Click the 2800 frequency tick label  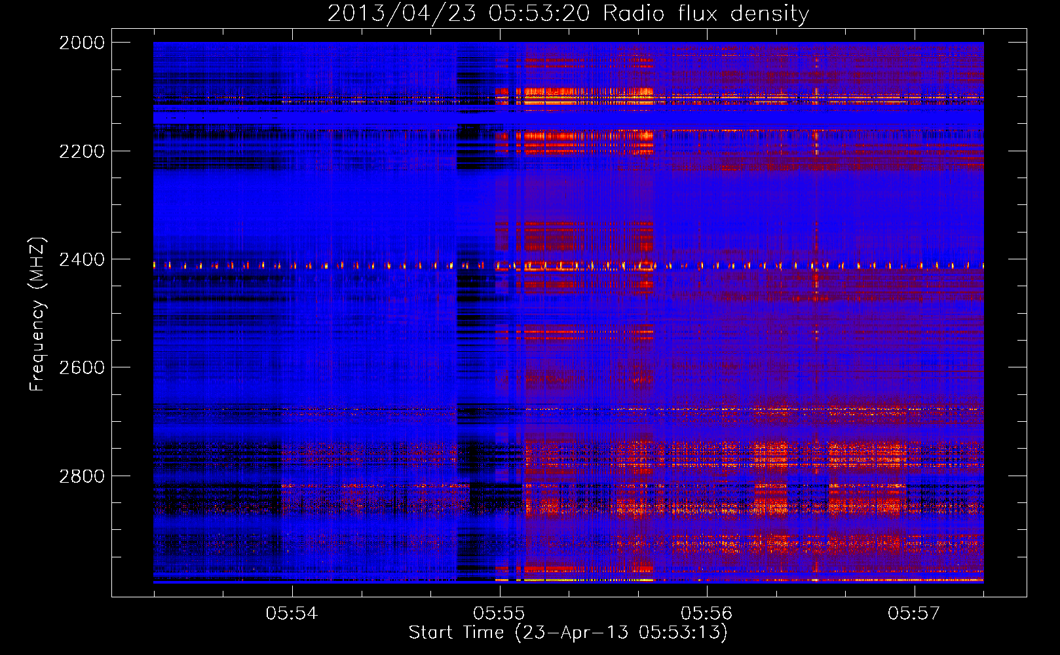pos(82,476)
